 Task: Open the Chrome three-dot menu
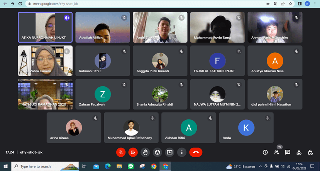click(x=315, y=3)
